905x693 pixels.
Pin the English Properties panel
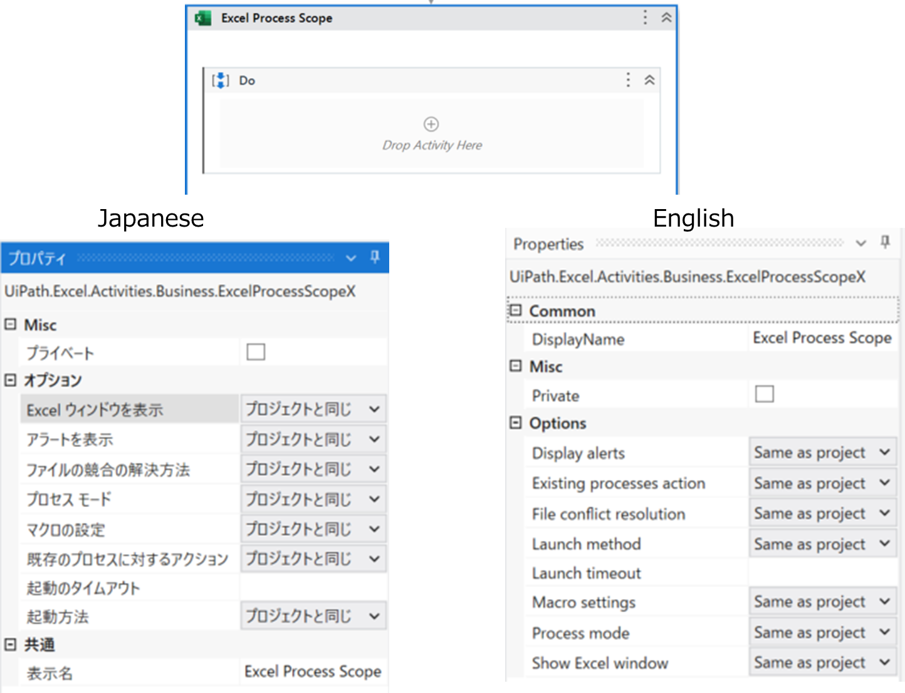pyautogui.click(x=885, y=242)
